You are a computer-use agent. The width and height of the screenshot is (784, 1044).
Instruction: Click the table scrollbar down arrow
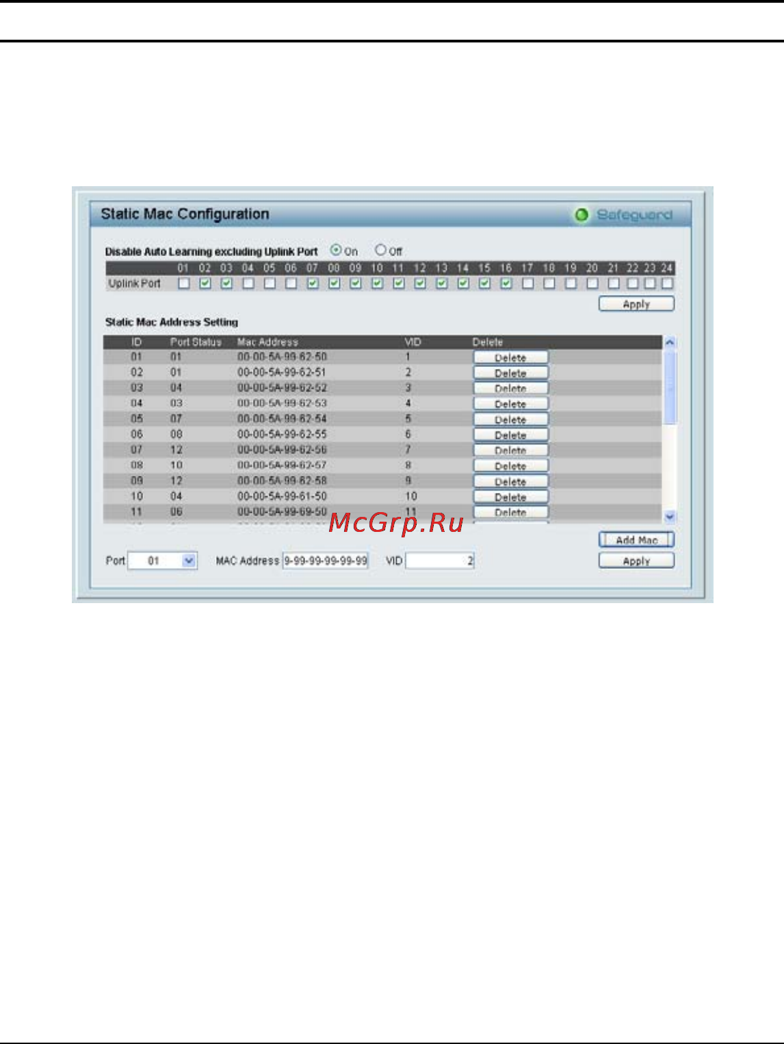point(670,517)
